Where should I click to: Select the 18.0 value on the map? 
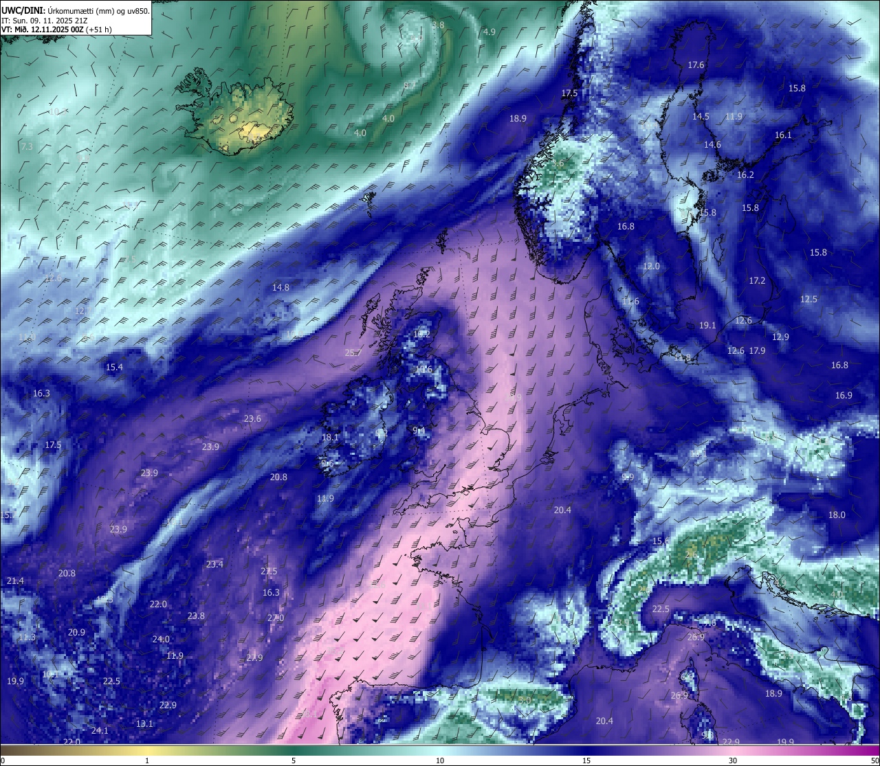pyautogui.click(x=837, y=515)
